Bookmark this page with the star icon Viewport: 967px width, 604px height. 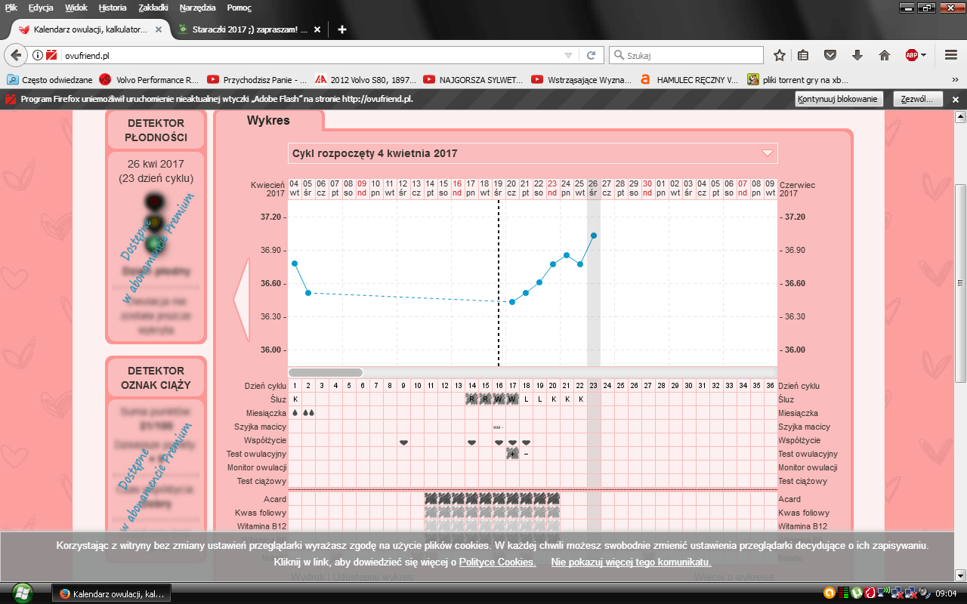[x=780, y=55]
